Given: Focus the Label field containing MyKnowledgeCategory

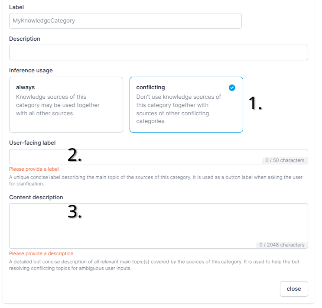Looking at the screenshot, I should (x=125, y=21).
